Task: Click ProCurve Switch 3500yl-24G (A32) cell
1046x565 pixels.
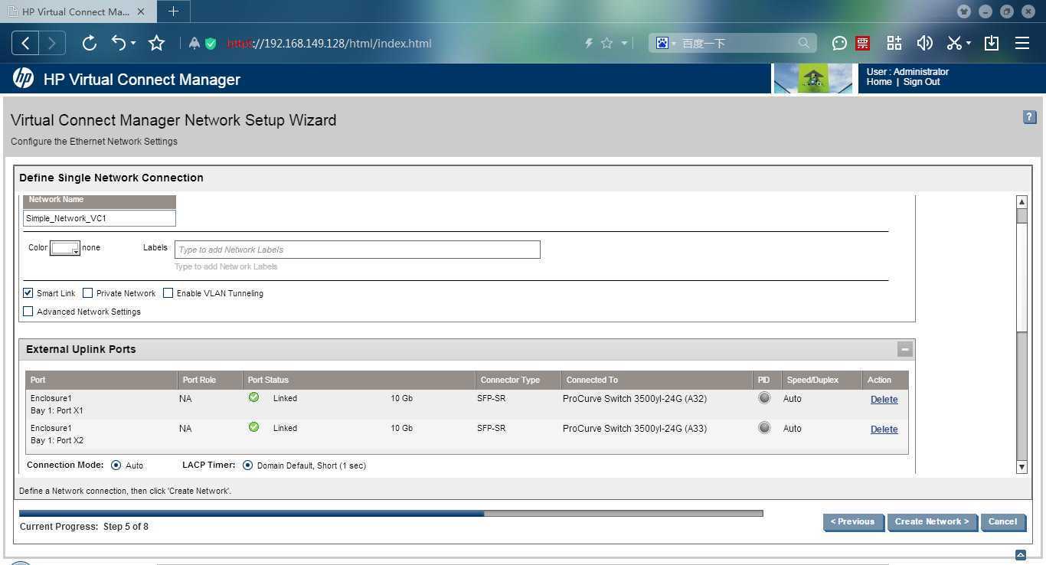Action: point(635,399)
